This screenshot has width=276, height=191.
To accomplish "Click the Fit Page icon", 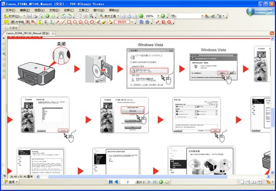I will 129,16.
